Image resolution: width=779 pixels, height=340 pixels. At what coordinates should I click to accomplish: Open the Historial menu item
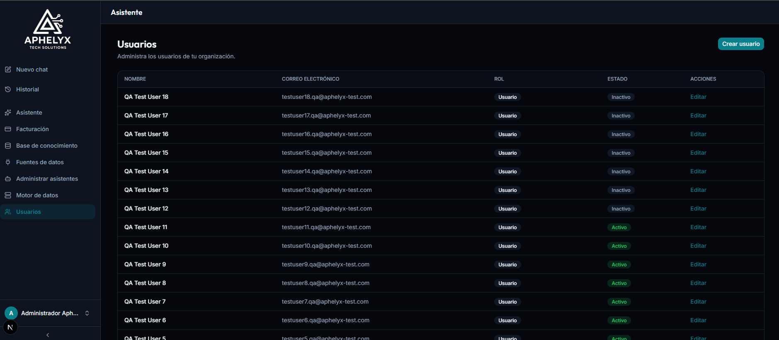48,89
